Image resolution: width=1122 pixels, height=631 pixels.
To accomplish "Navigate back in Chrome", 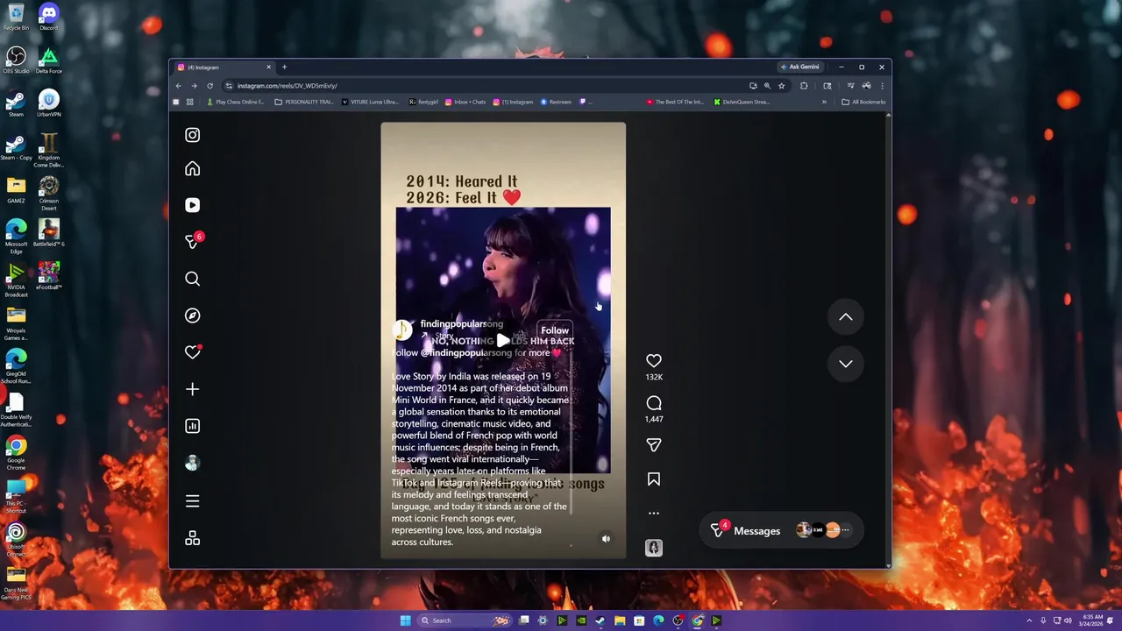I will [x=178, y=86].
